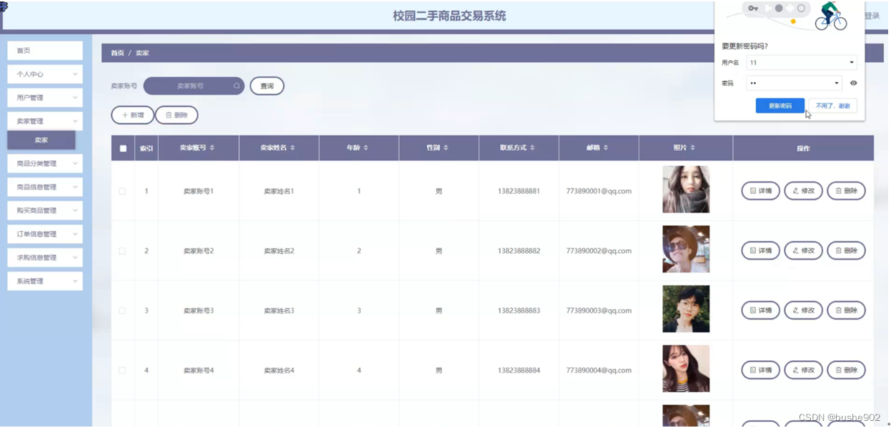Check the row 1 卖家账号1 checkbox
Viewport: 891px width, 428px height.
click(x=122, y=191)
